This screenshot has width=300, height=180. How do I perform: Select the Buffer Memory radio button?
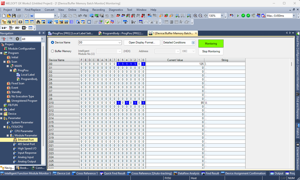click(52, 51)
